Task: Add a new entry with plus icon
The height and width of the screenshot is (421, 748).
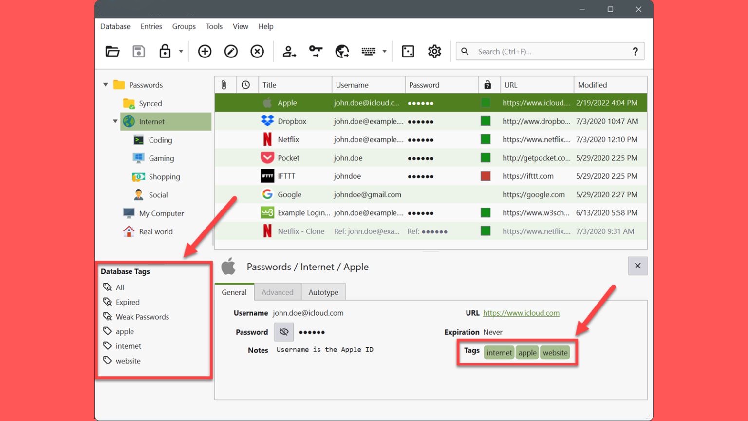Action: [x=205, y=51]
